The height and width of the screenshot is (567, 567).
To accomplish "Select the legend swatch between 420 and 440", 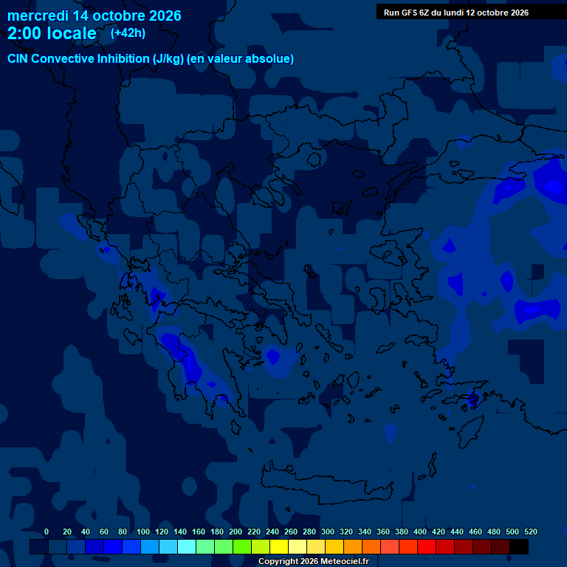I will [444, 547].
